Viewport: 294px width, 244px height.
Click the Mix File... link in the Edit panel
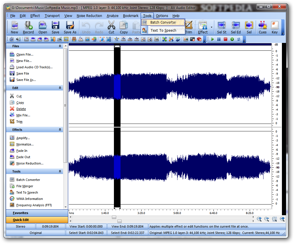pyautogui.click(x=23, y=115)
